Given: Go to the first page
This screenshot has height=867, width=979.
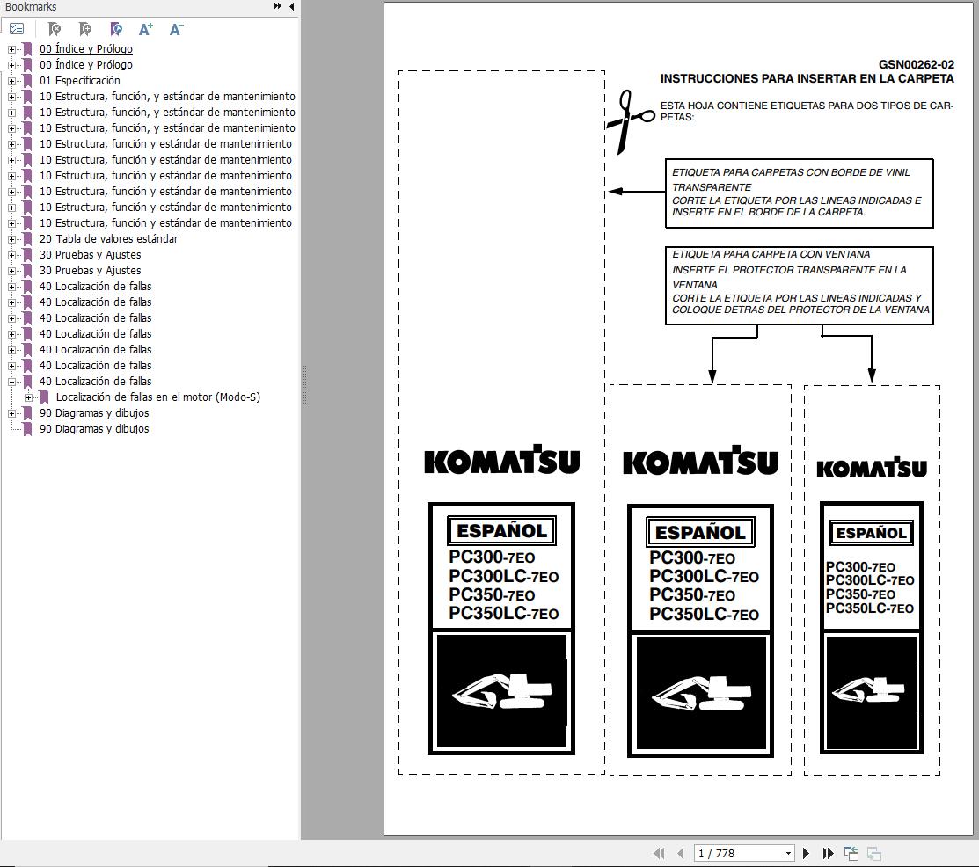Looking at the screenshot, I should [x=659, y=853].
